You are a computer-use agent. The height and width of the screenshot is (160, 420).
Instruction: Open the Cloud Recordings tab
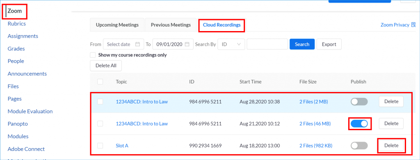pos(221,25)
